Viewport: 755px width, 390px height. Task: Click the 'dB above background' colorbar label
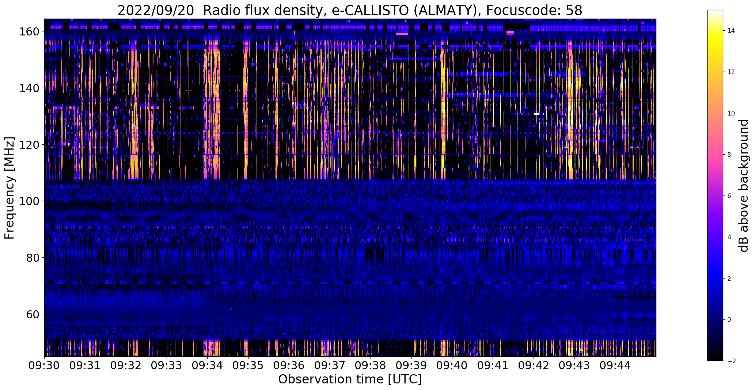click(x=744, y=186)
